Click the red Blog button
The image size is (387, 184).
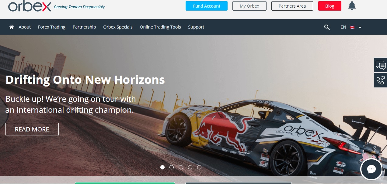(330, 6)
